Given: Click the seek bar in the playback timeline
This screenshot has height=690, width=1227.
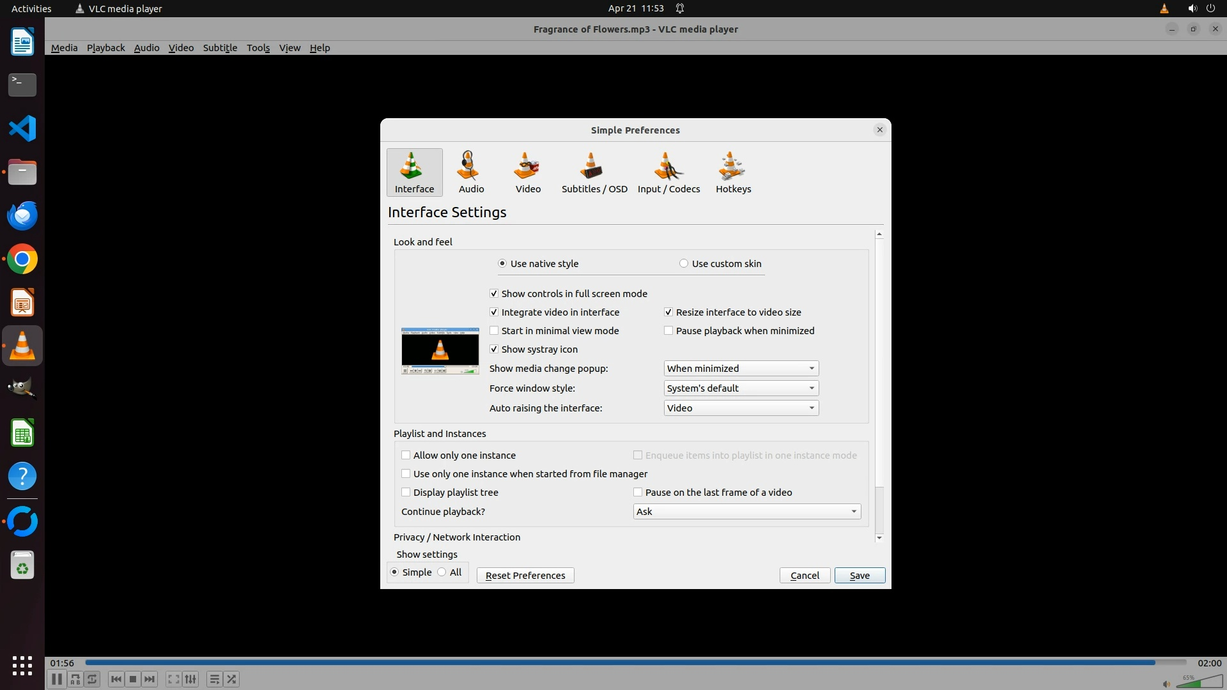Looking at the screenshot, I should [x=635, y=663].
